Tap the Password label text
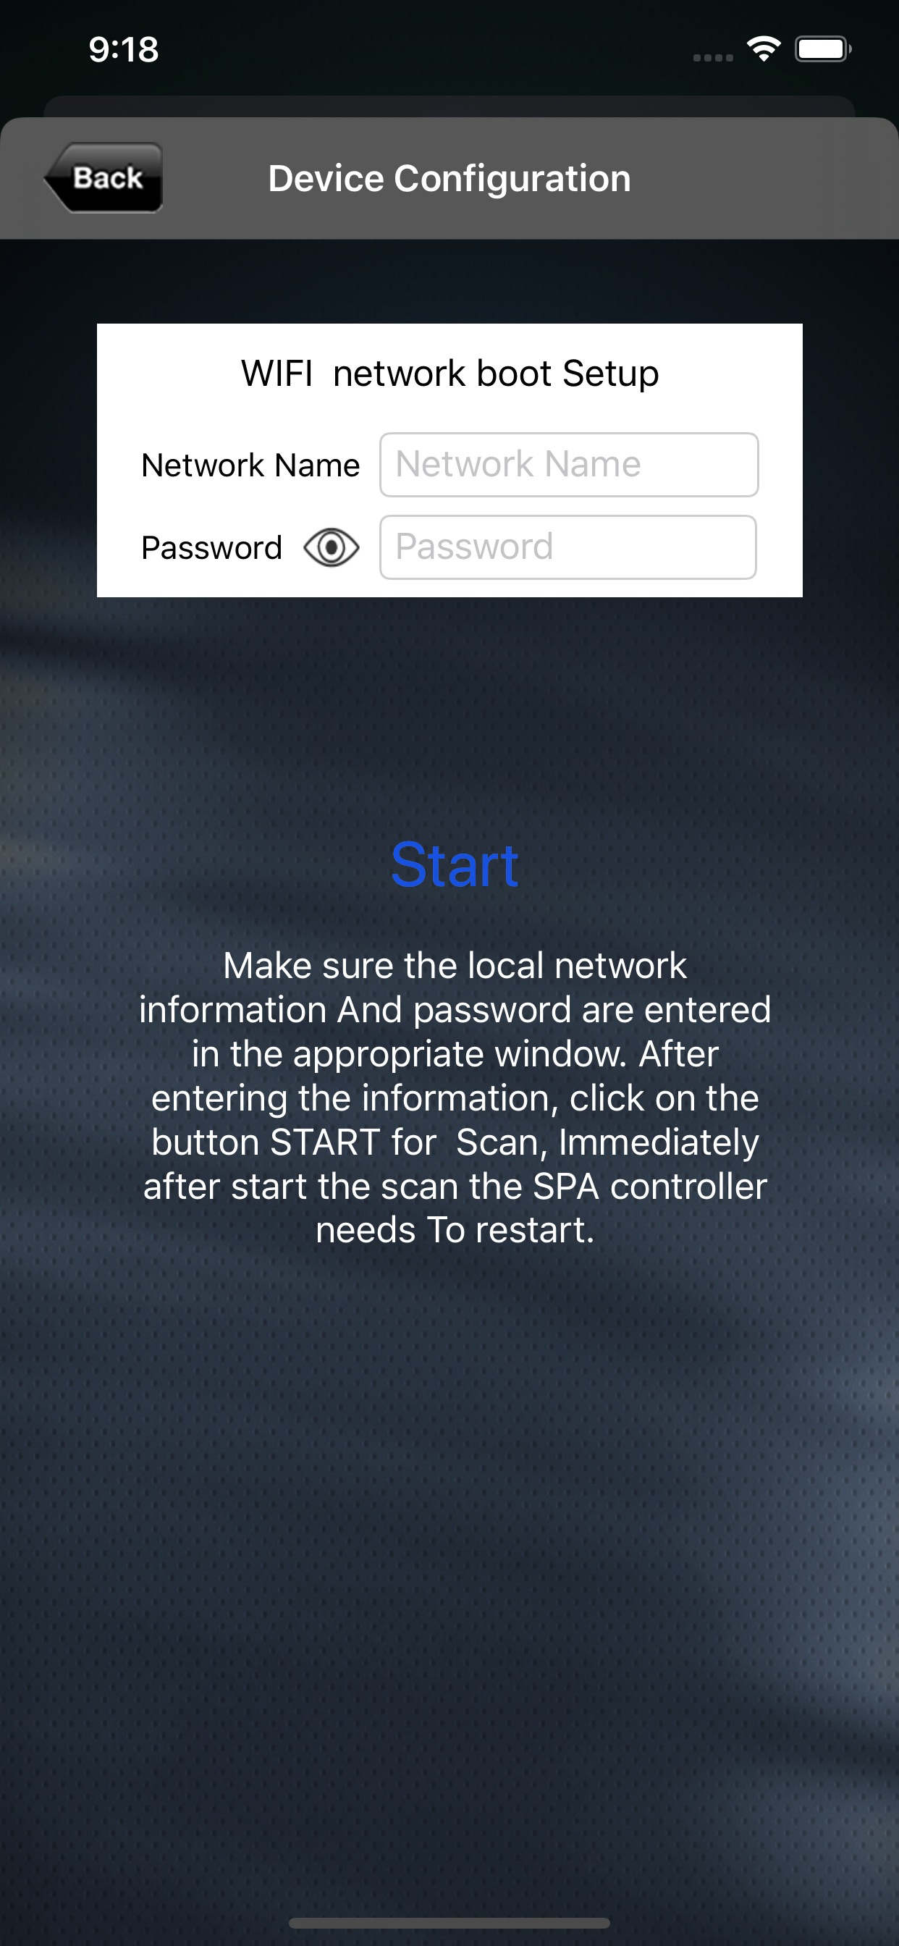Screen dimensions: 899x1946 click(211, 548)
